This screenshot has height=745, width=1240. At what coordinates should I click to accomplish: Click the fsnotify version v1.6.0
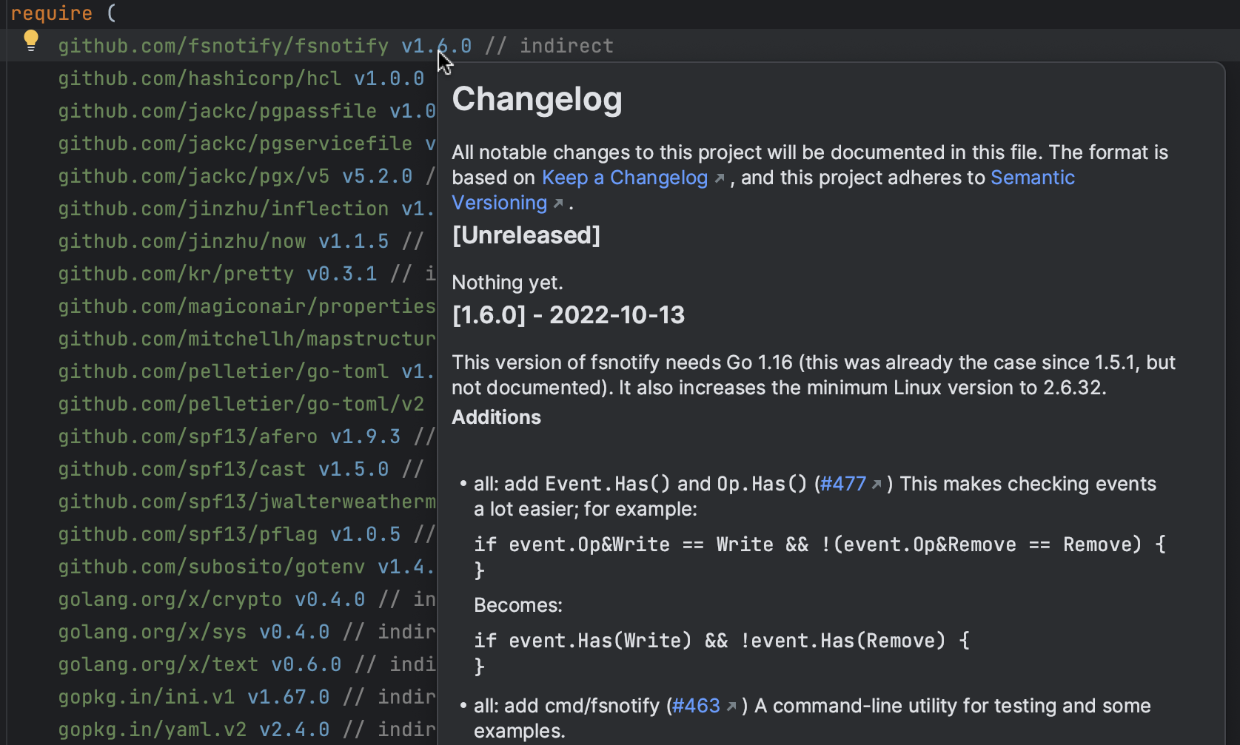point(436,46)
